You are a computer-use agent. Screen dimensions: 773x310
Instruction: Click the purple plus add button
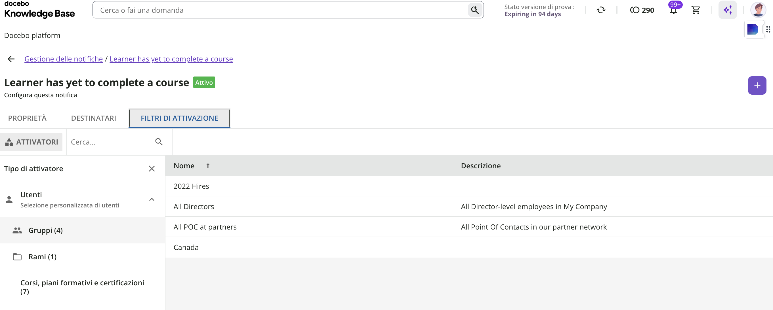click(757, 85)
